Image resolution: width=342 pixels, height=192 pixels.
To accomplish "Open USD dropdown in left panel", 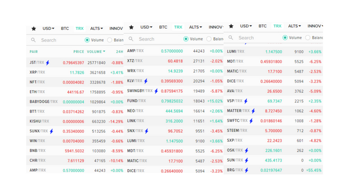I will (x=49, y=28).
